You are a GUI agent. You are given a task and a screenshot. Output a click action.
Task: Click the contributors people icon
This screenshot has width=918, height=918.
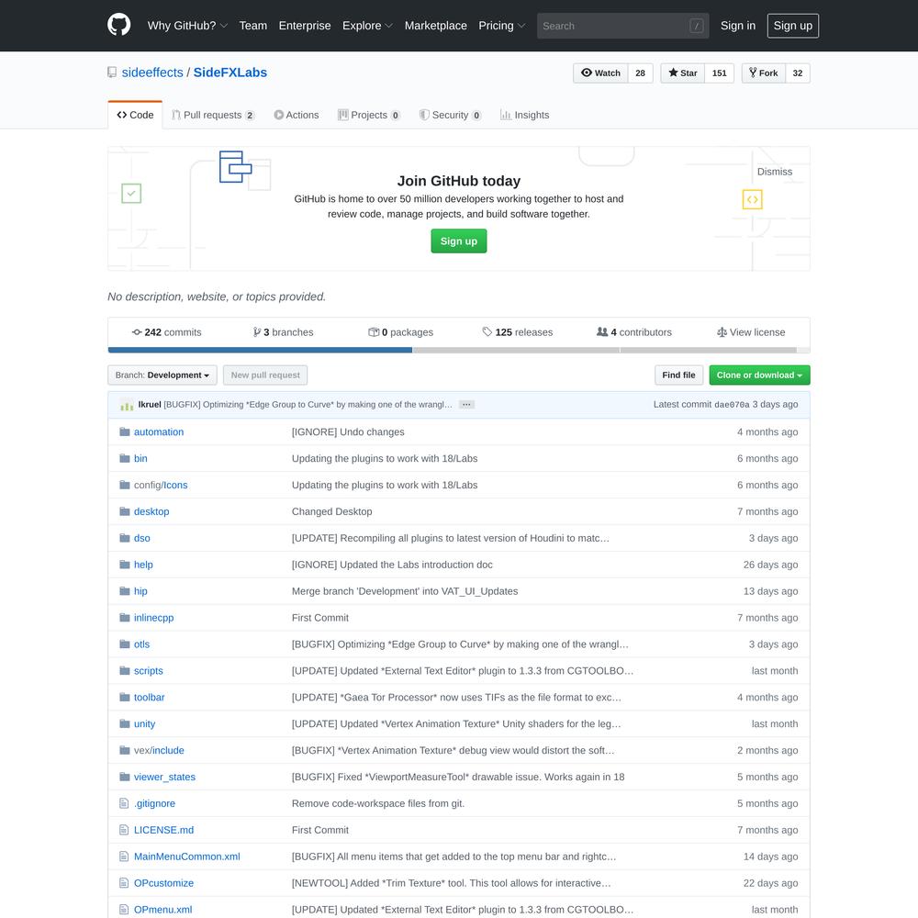pyautogui.click(x=602, y=332)
